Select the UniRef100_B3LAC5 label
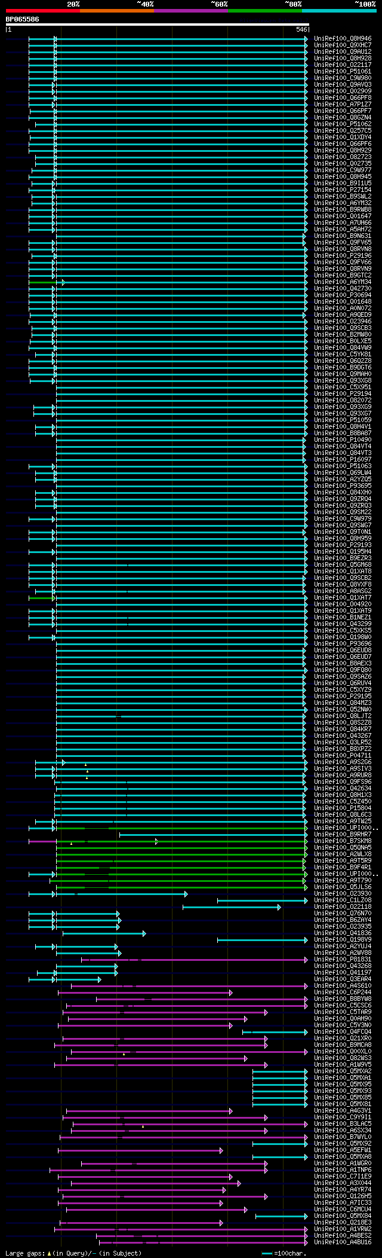Screen dimensions: 382x1258 [343, 1124]
